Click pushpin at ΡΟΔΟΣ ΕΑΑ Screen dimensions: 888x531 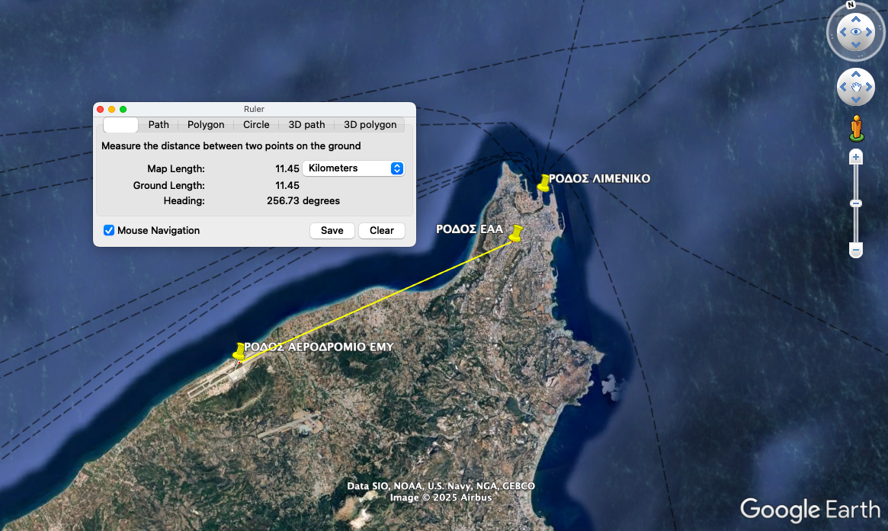coord(516,233)
